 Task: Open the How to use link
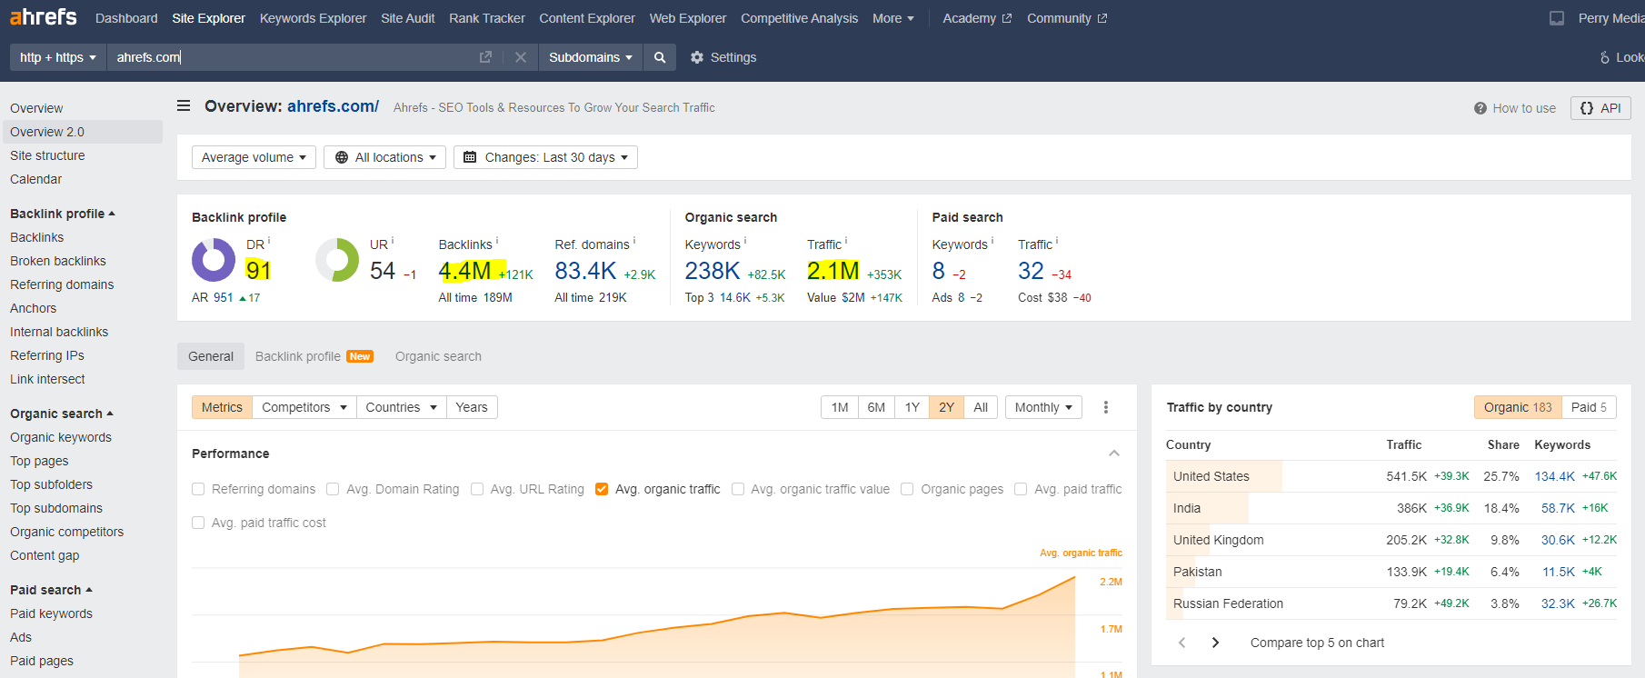pos(1515,108)
